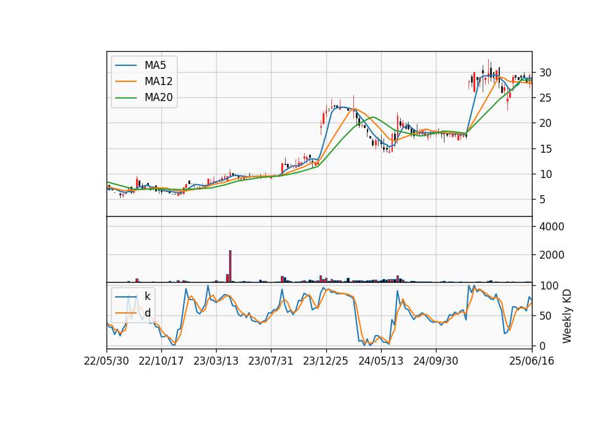The width and height of the screenshot is (591, 425).
Task: Click the price axis value 25
Action: pos(545,98)
